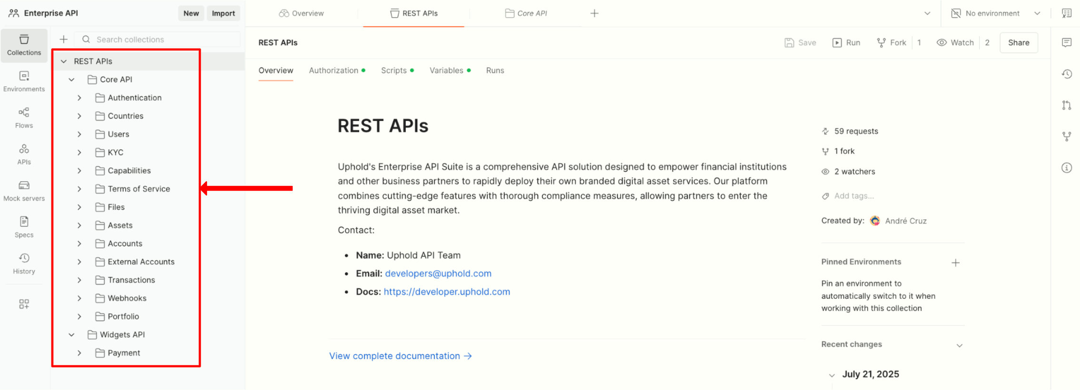Open the changelog history icon in right sidebar
The width and height of the screenshot is (1080, 390).
[x=1067, y=74]
